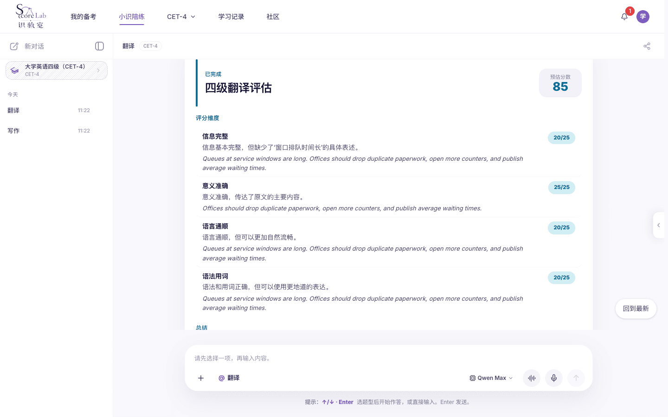Send message with up arrow
This screenshot has height=417, width=668.
pyautogui.click(x=576, y=378)
